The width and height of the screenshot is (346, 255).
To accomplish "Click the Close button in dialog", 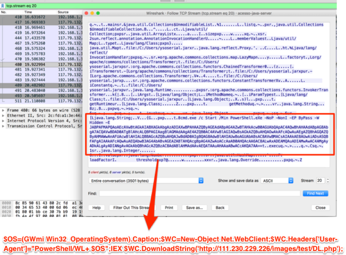I will point(321,208).
